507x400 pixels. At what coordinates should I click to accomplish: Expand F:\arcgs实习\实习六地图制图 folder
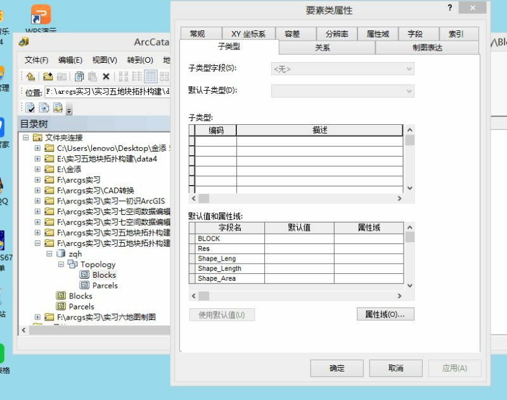point(37,317)
